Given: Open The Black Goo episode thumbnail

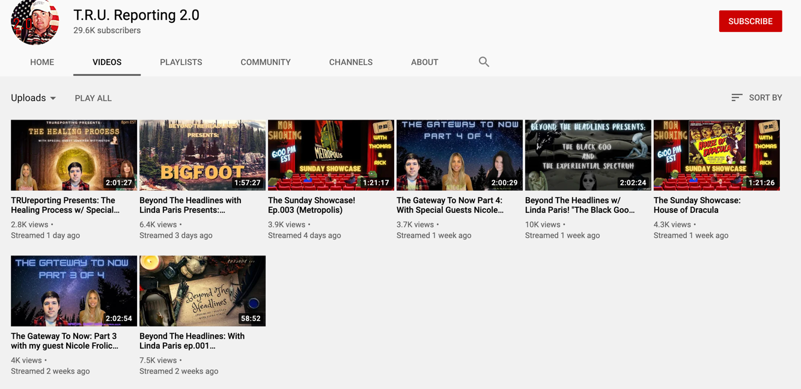Looking at the screenshot, I should pos(588,155).
